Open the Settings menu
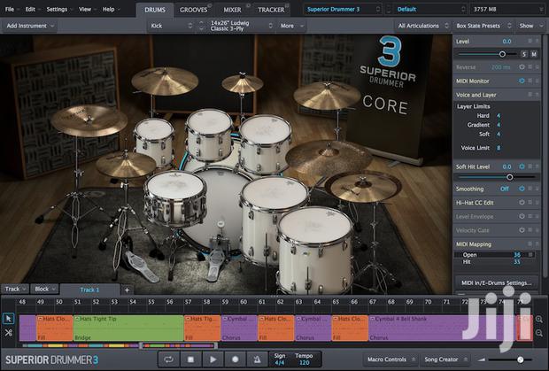Image resolution: width=549 pixels, height=371 pixels. click(58, 10)
